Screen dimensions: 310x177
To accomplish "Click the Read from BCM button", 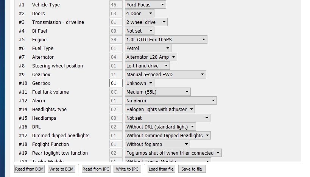I will [30, 169].
